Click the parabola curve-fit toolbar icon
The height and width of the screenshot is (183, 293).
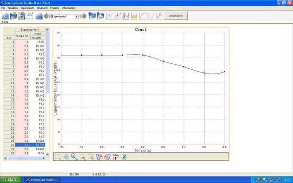(x=151, y=16)
